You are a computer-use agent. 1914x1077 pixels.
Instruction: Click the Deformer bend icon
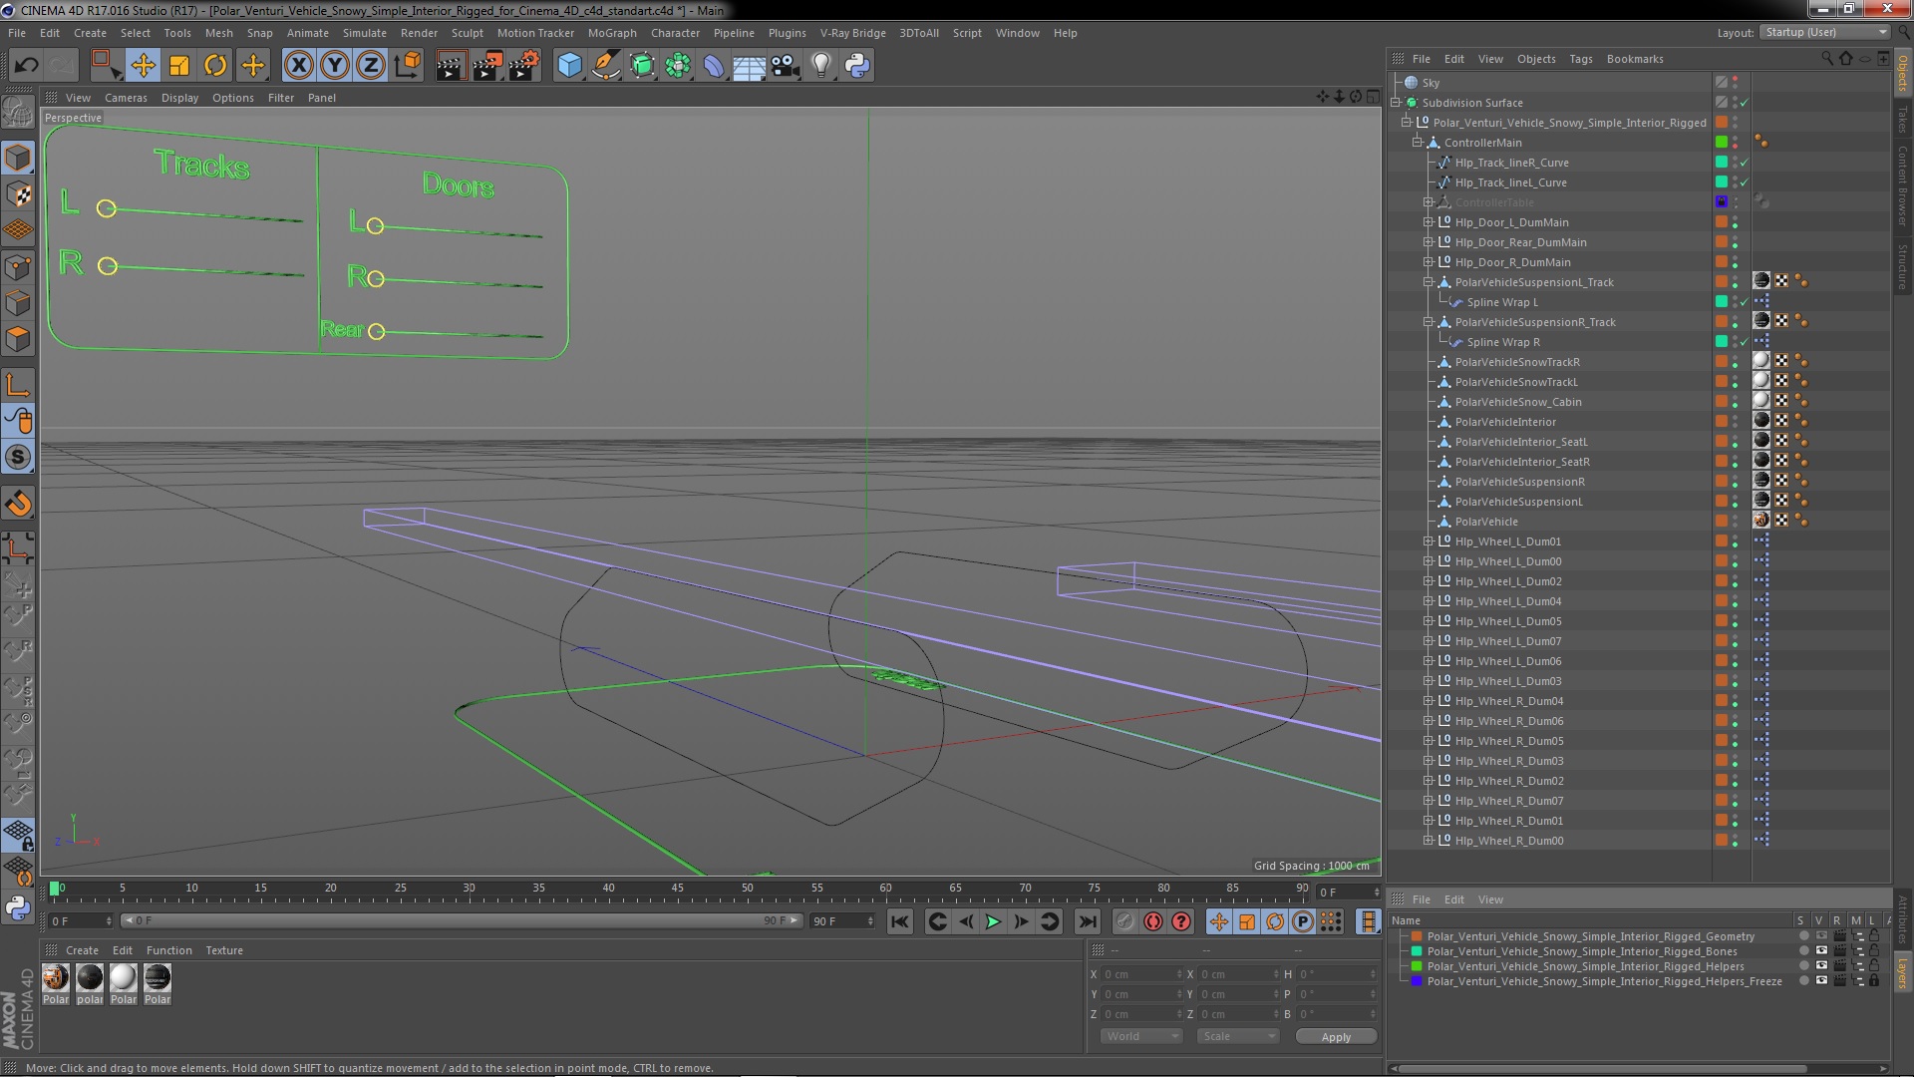[714, 66]
